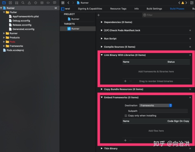The width and height of the screenshot is (195, 152).
Task: Click the add editor split icon
Action: [x=192, y=3]
